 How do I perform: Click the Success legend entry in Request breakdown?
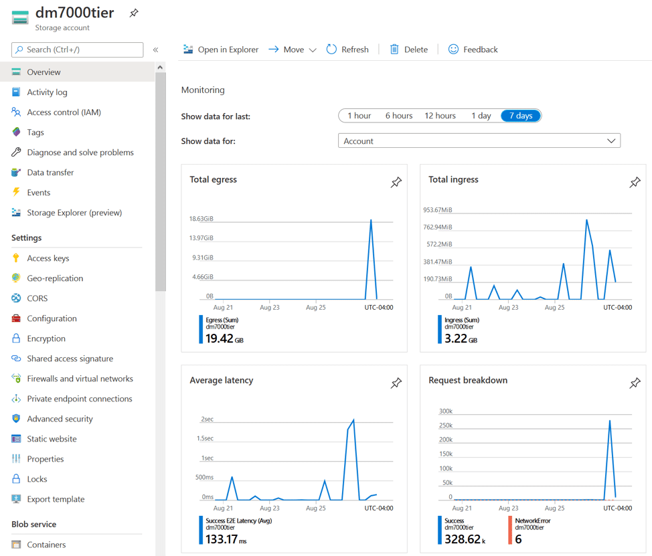[462, 530]
